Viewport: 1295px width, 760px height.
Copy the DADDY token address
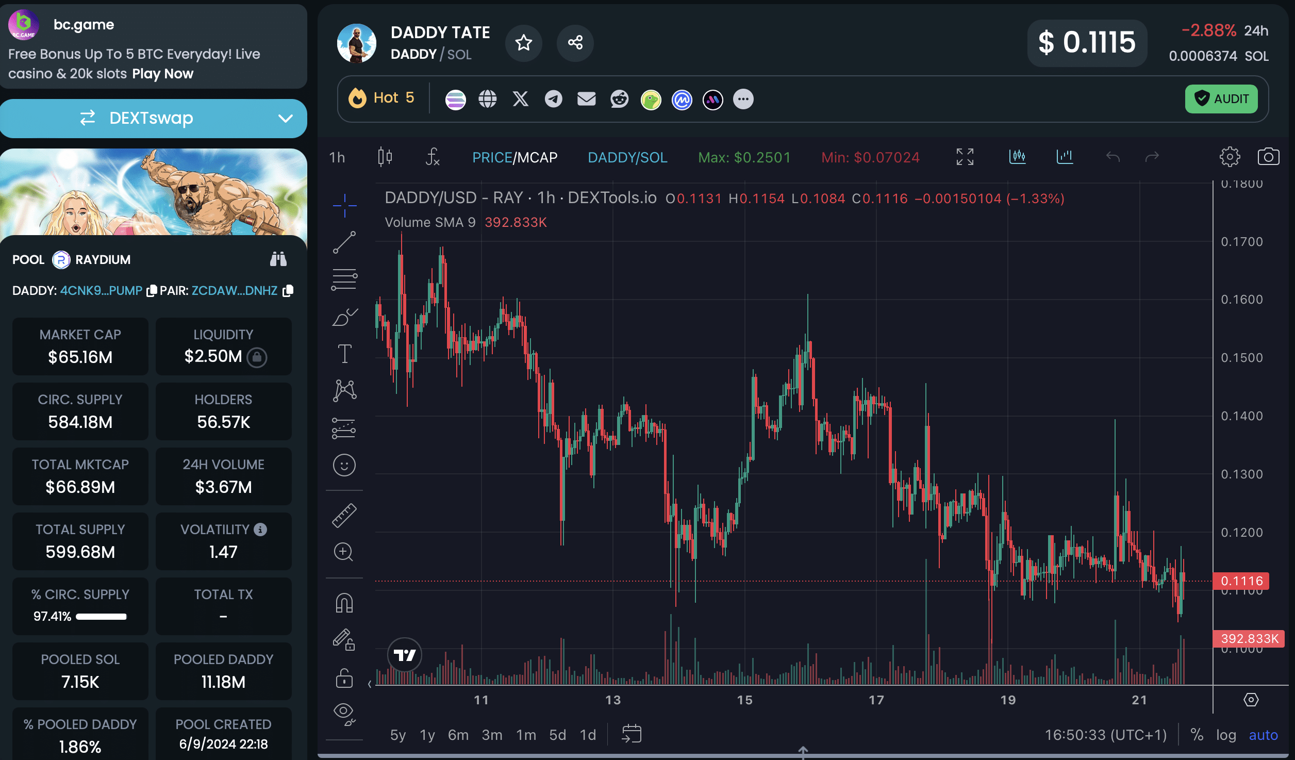[x=151, y=291]
